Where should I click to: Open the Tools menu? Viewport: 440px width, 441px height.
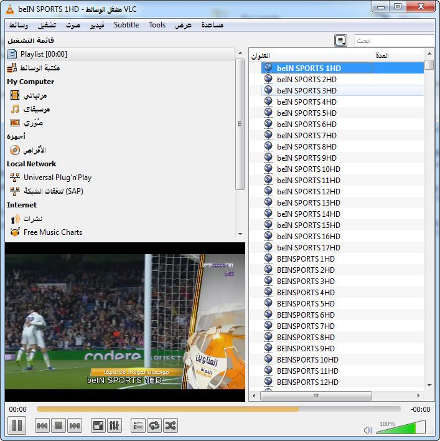click(157, 25)
